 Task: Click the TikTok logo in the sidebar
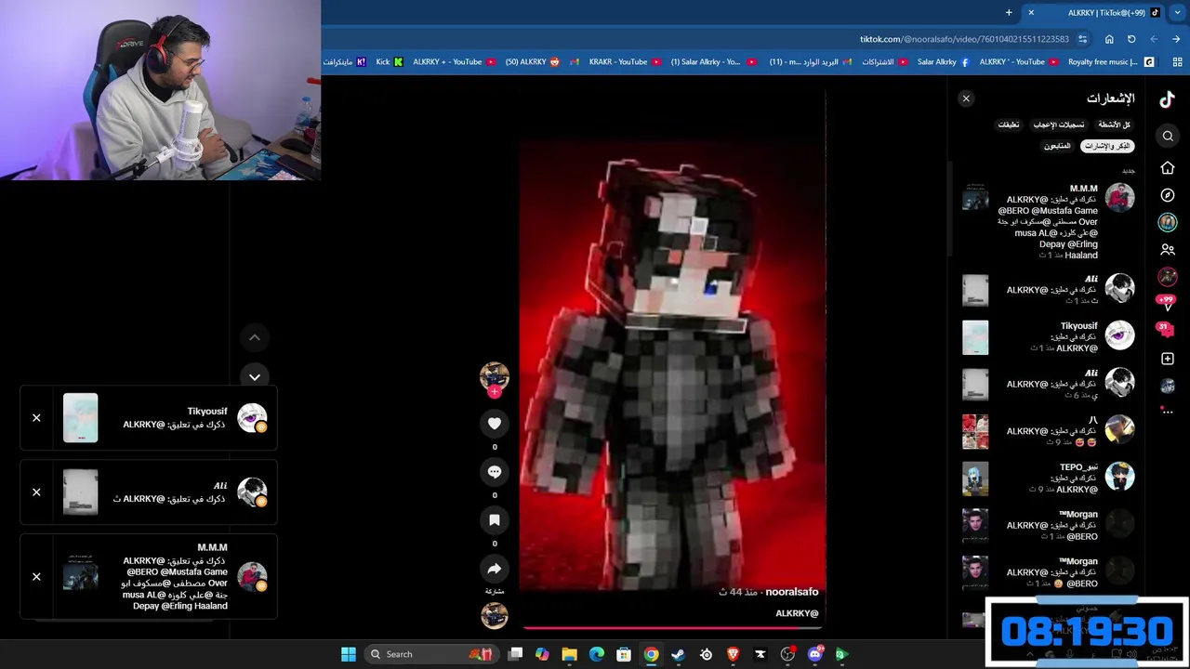pyautogui.click(x=1167, y=98)
